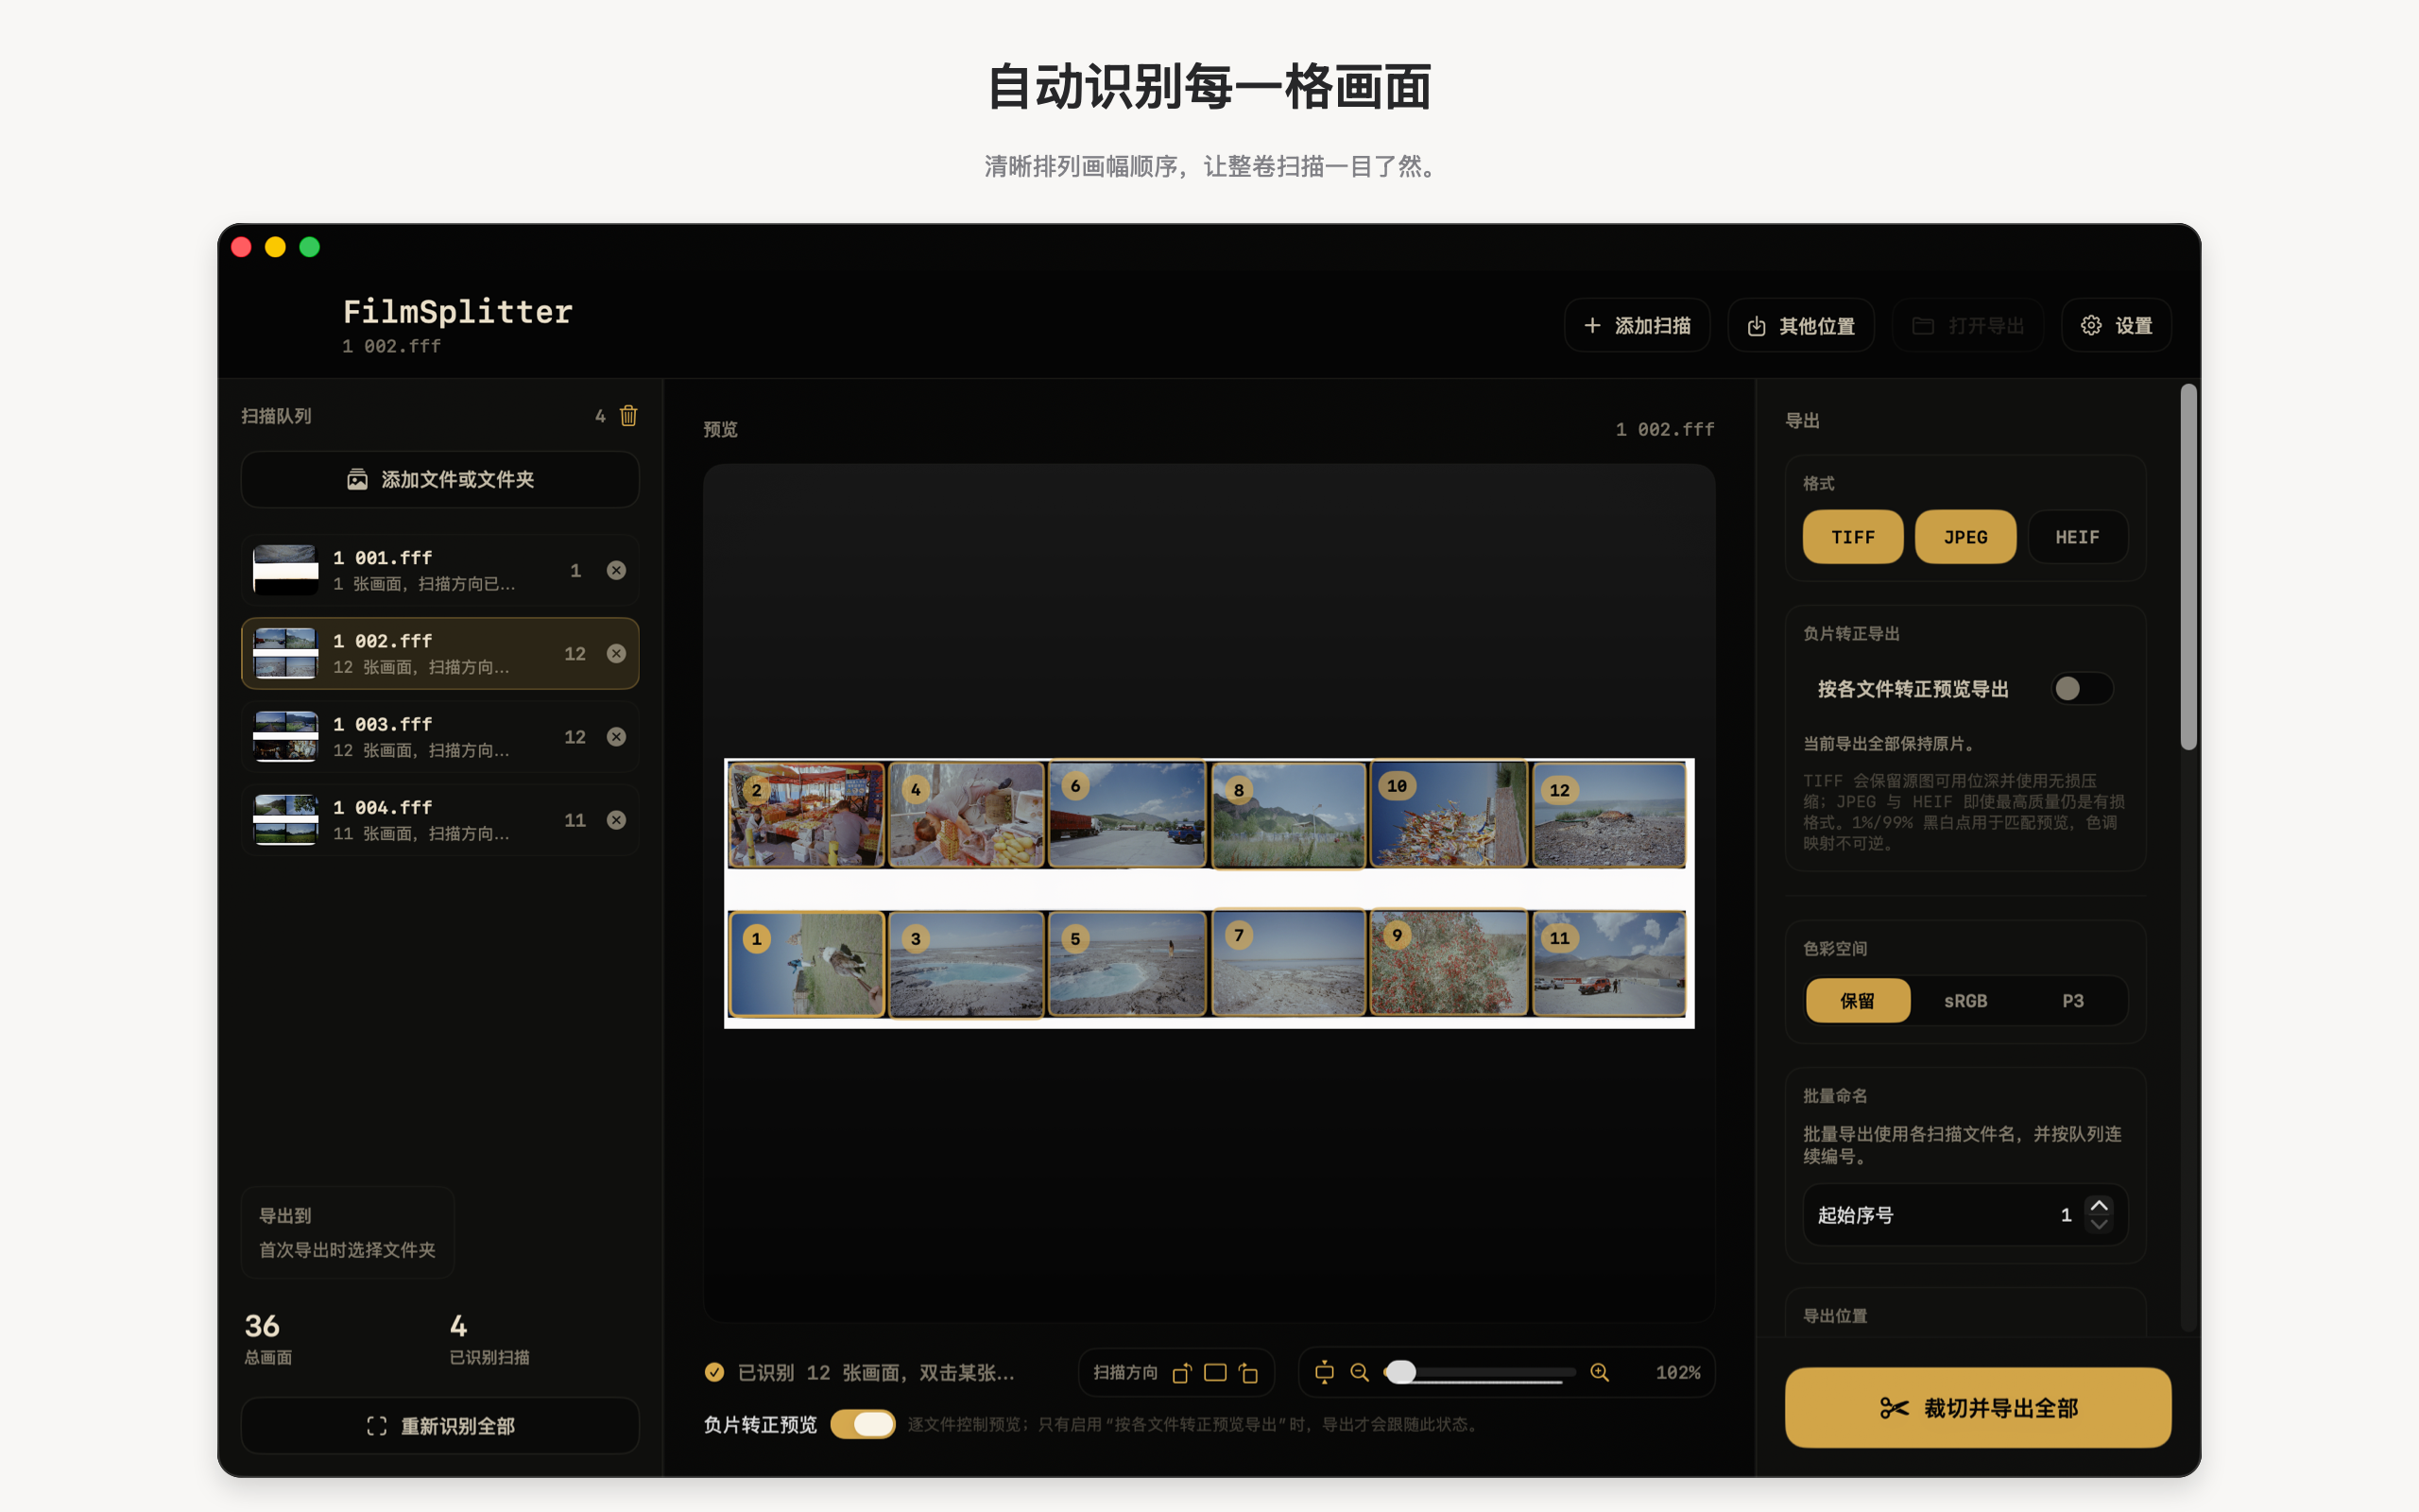Click frame 11 in the preview strip
2419x1512 pixels.
point(1609,964)
